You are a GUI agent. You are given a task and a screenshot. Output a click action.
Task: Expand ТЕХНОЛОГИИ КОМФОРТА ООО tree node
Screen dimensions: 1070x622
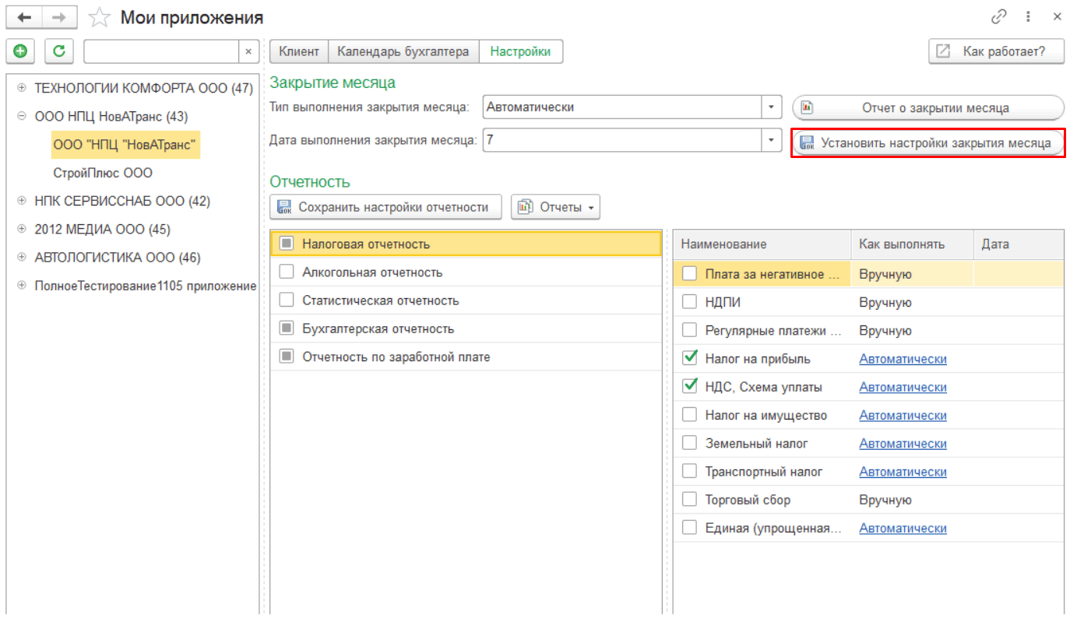click(22, 89)
